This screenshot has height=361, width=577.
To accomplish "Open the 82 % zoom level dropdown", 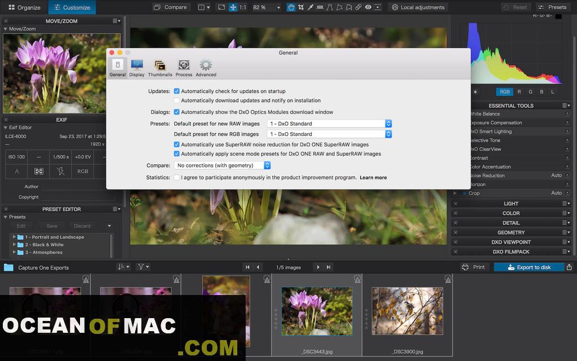I will point(267,7).
